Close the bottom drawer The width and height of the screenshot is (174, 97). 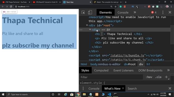[x=170, y=88]
